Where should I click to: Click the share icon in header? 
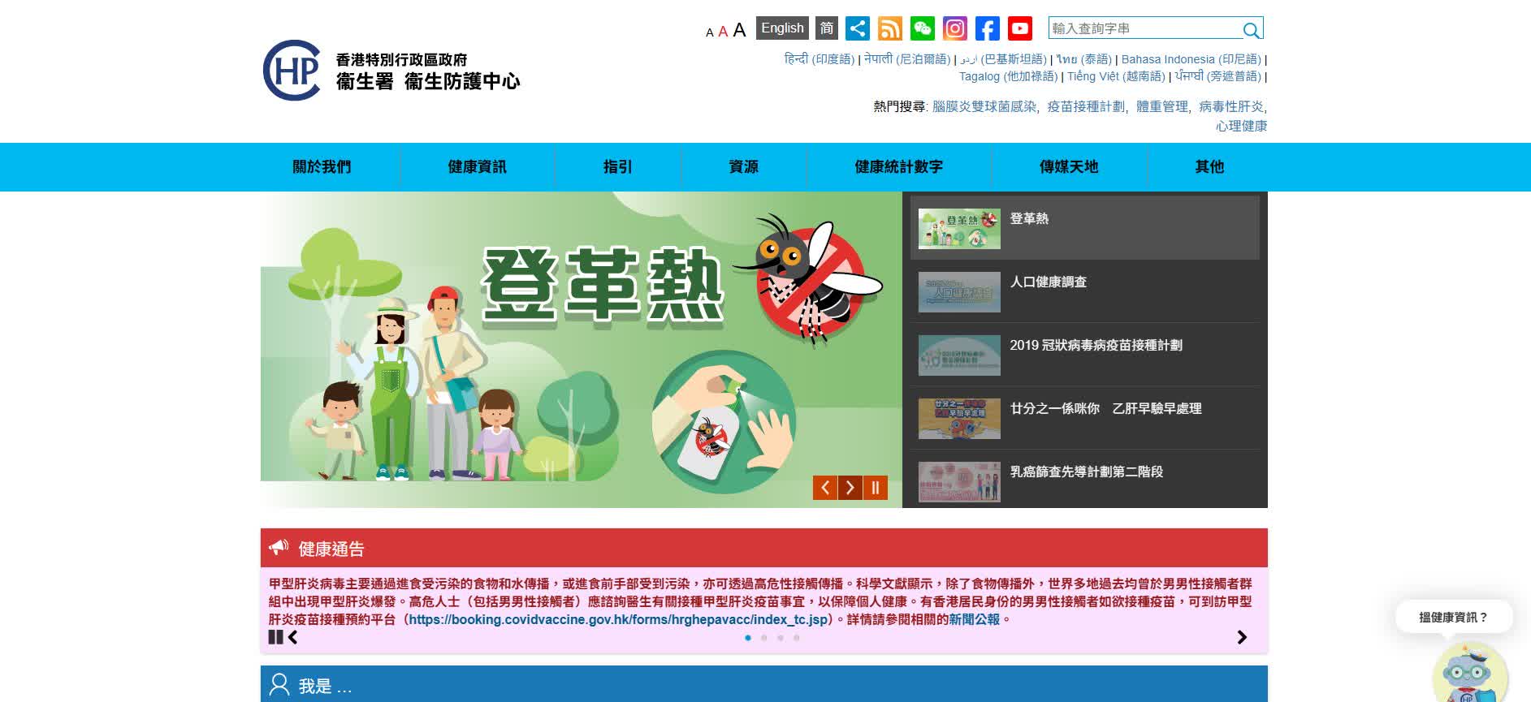coord(857,28)
